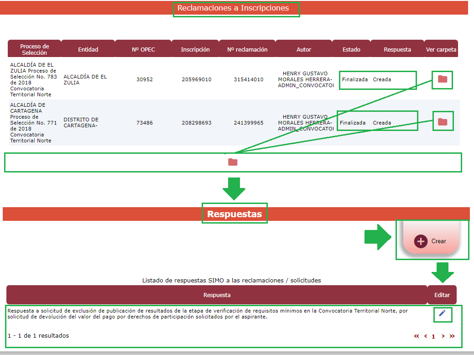The image size is (474, 355).
Task: Click the Nº OPEC column header
Action: coord(143,49)
